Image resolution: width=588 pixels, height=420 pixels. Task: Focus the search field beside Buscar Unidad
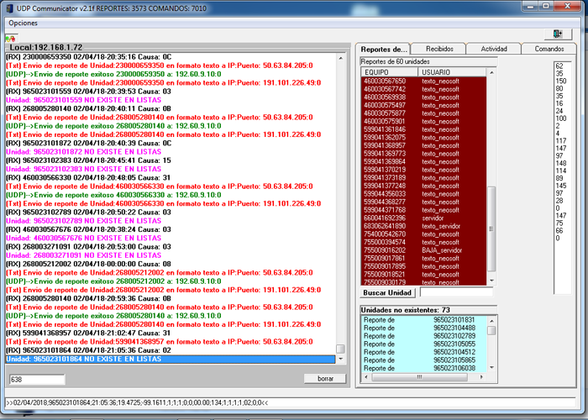[454, 293]
